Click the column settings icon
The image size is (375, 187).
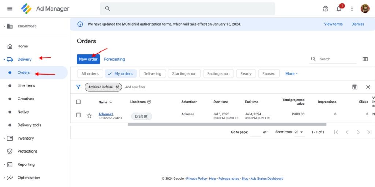coord(365,59)
